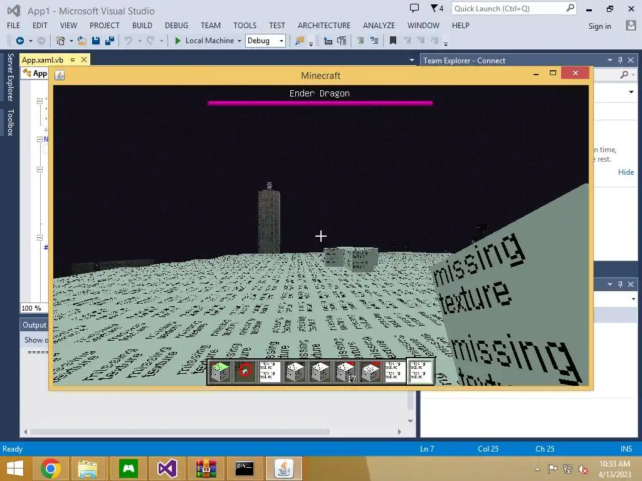This screenshot has height=481, width=642.
Task: Click the Navigate Forward arrow icon
Action: coord(41,41)
